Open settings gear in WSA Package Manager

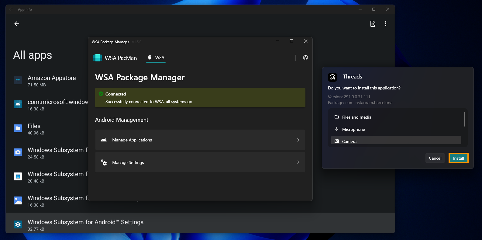[305, 57]
